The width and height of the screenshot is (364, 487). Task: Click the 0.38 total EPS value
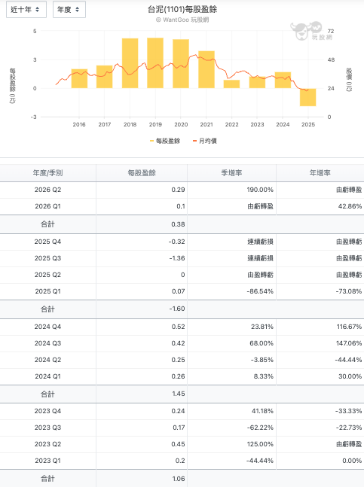(178, 224)
